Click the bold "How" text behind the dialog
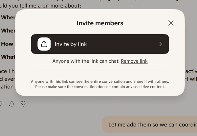Viewport: 197px width, 136px height. pos(7,44)
